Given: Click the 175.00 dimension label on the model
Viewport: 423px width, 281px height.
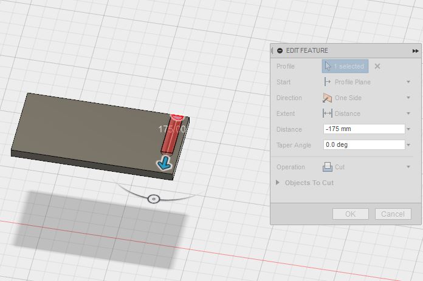Looking at the screenshot, I should (172, 129).
